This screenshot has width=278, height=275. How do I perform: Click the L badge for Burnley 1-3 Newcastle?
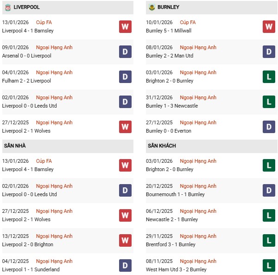coord(269,102)
